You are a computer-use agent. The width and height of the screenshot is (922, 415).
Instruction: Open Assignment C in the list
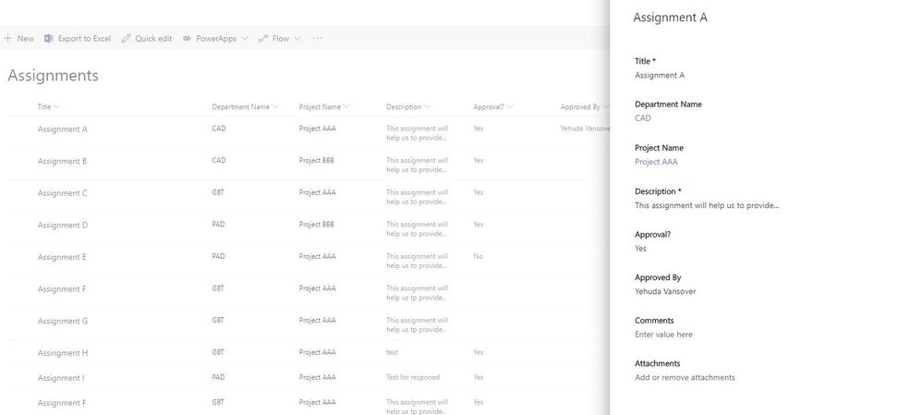point(62,193)
